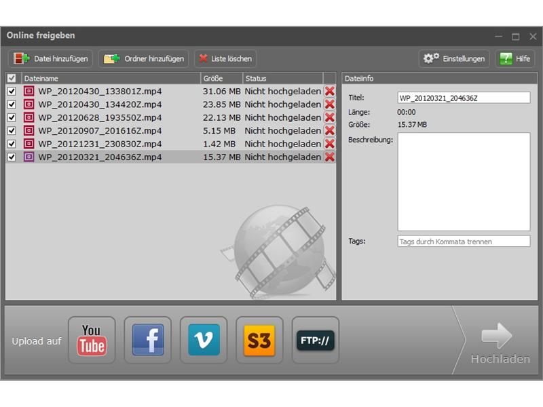Minimize the Online freigeben window
This screenshot has height=407, width=543.
click(x=499, y=37)
